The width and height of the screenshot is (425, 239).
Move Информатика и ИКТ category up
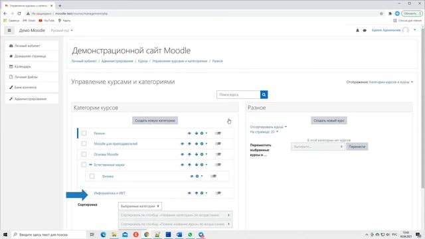coord(197,193)
